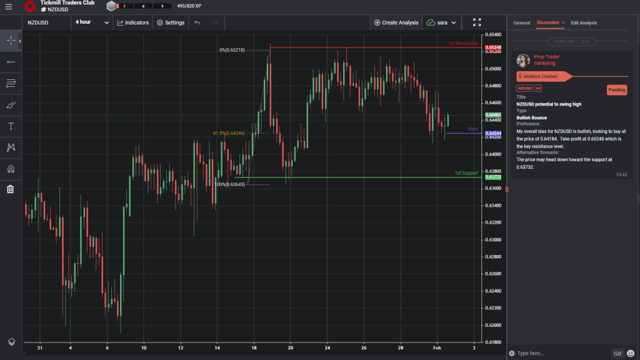
Task: Switch to the General tab
Action: click(x=521, y=22)
